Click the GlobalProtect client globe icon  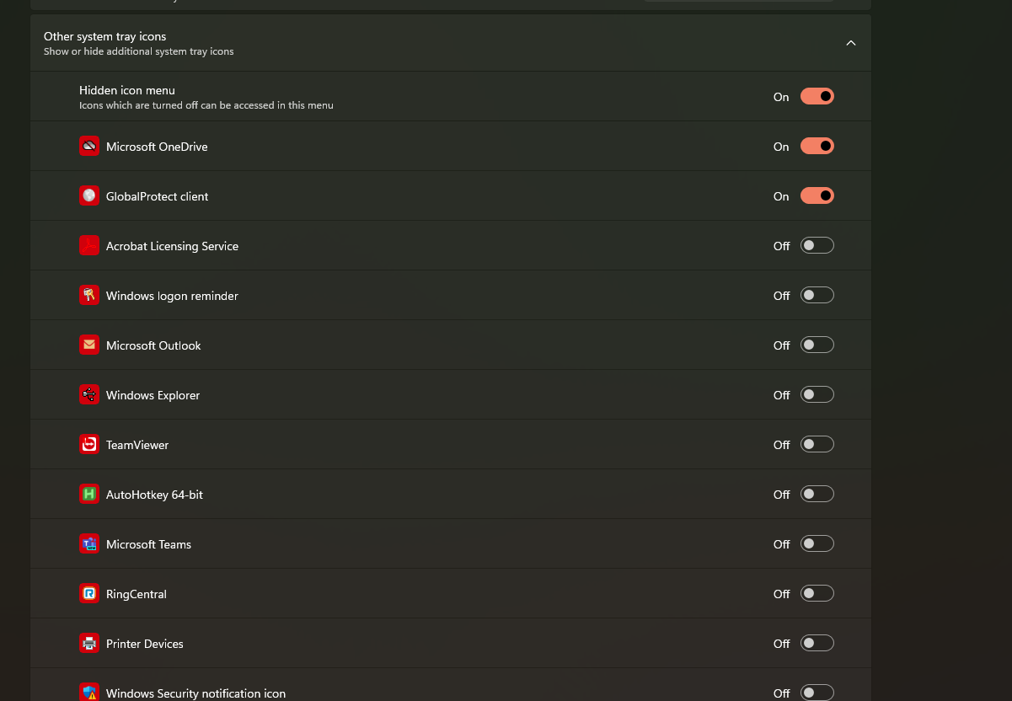[x=89, y=196]
